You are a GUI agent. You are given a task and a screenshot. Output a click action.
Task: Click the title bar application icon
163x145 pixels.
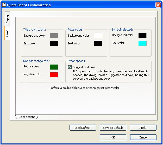[4, 5]
